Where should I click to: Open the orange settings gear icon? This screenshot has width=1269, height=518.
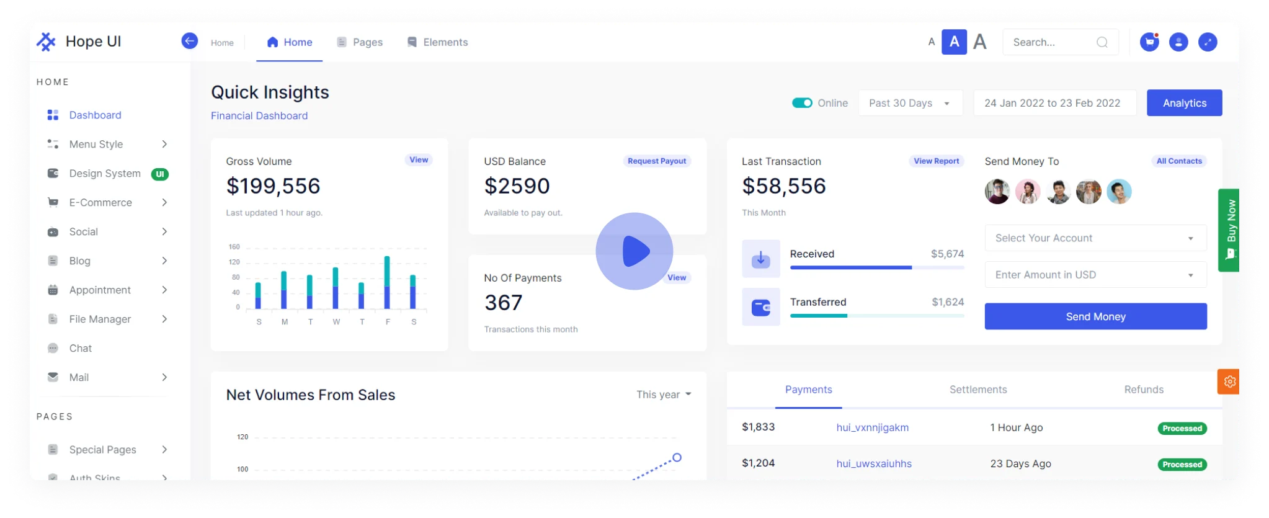pyautogui.click(x=1229, y=382)
